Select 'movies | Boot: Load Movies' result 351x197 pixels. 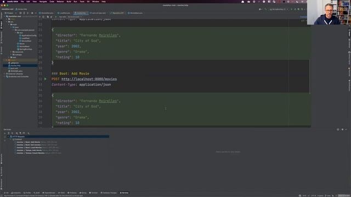tap(38, 147)
